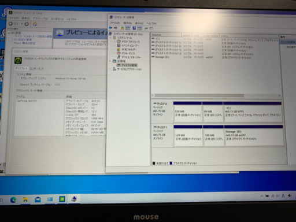This screenshot has height=222, width=296.
Task: Click the Forward arrow in Computer Management toolbar
Action: (x=116, y=28)
